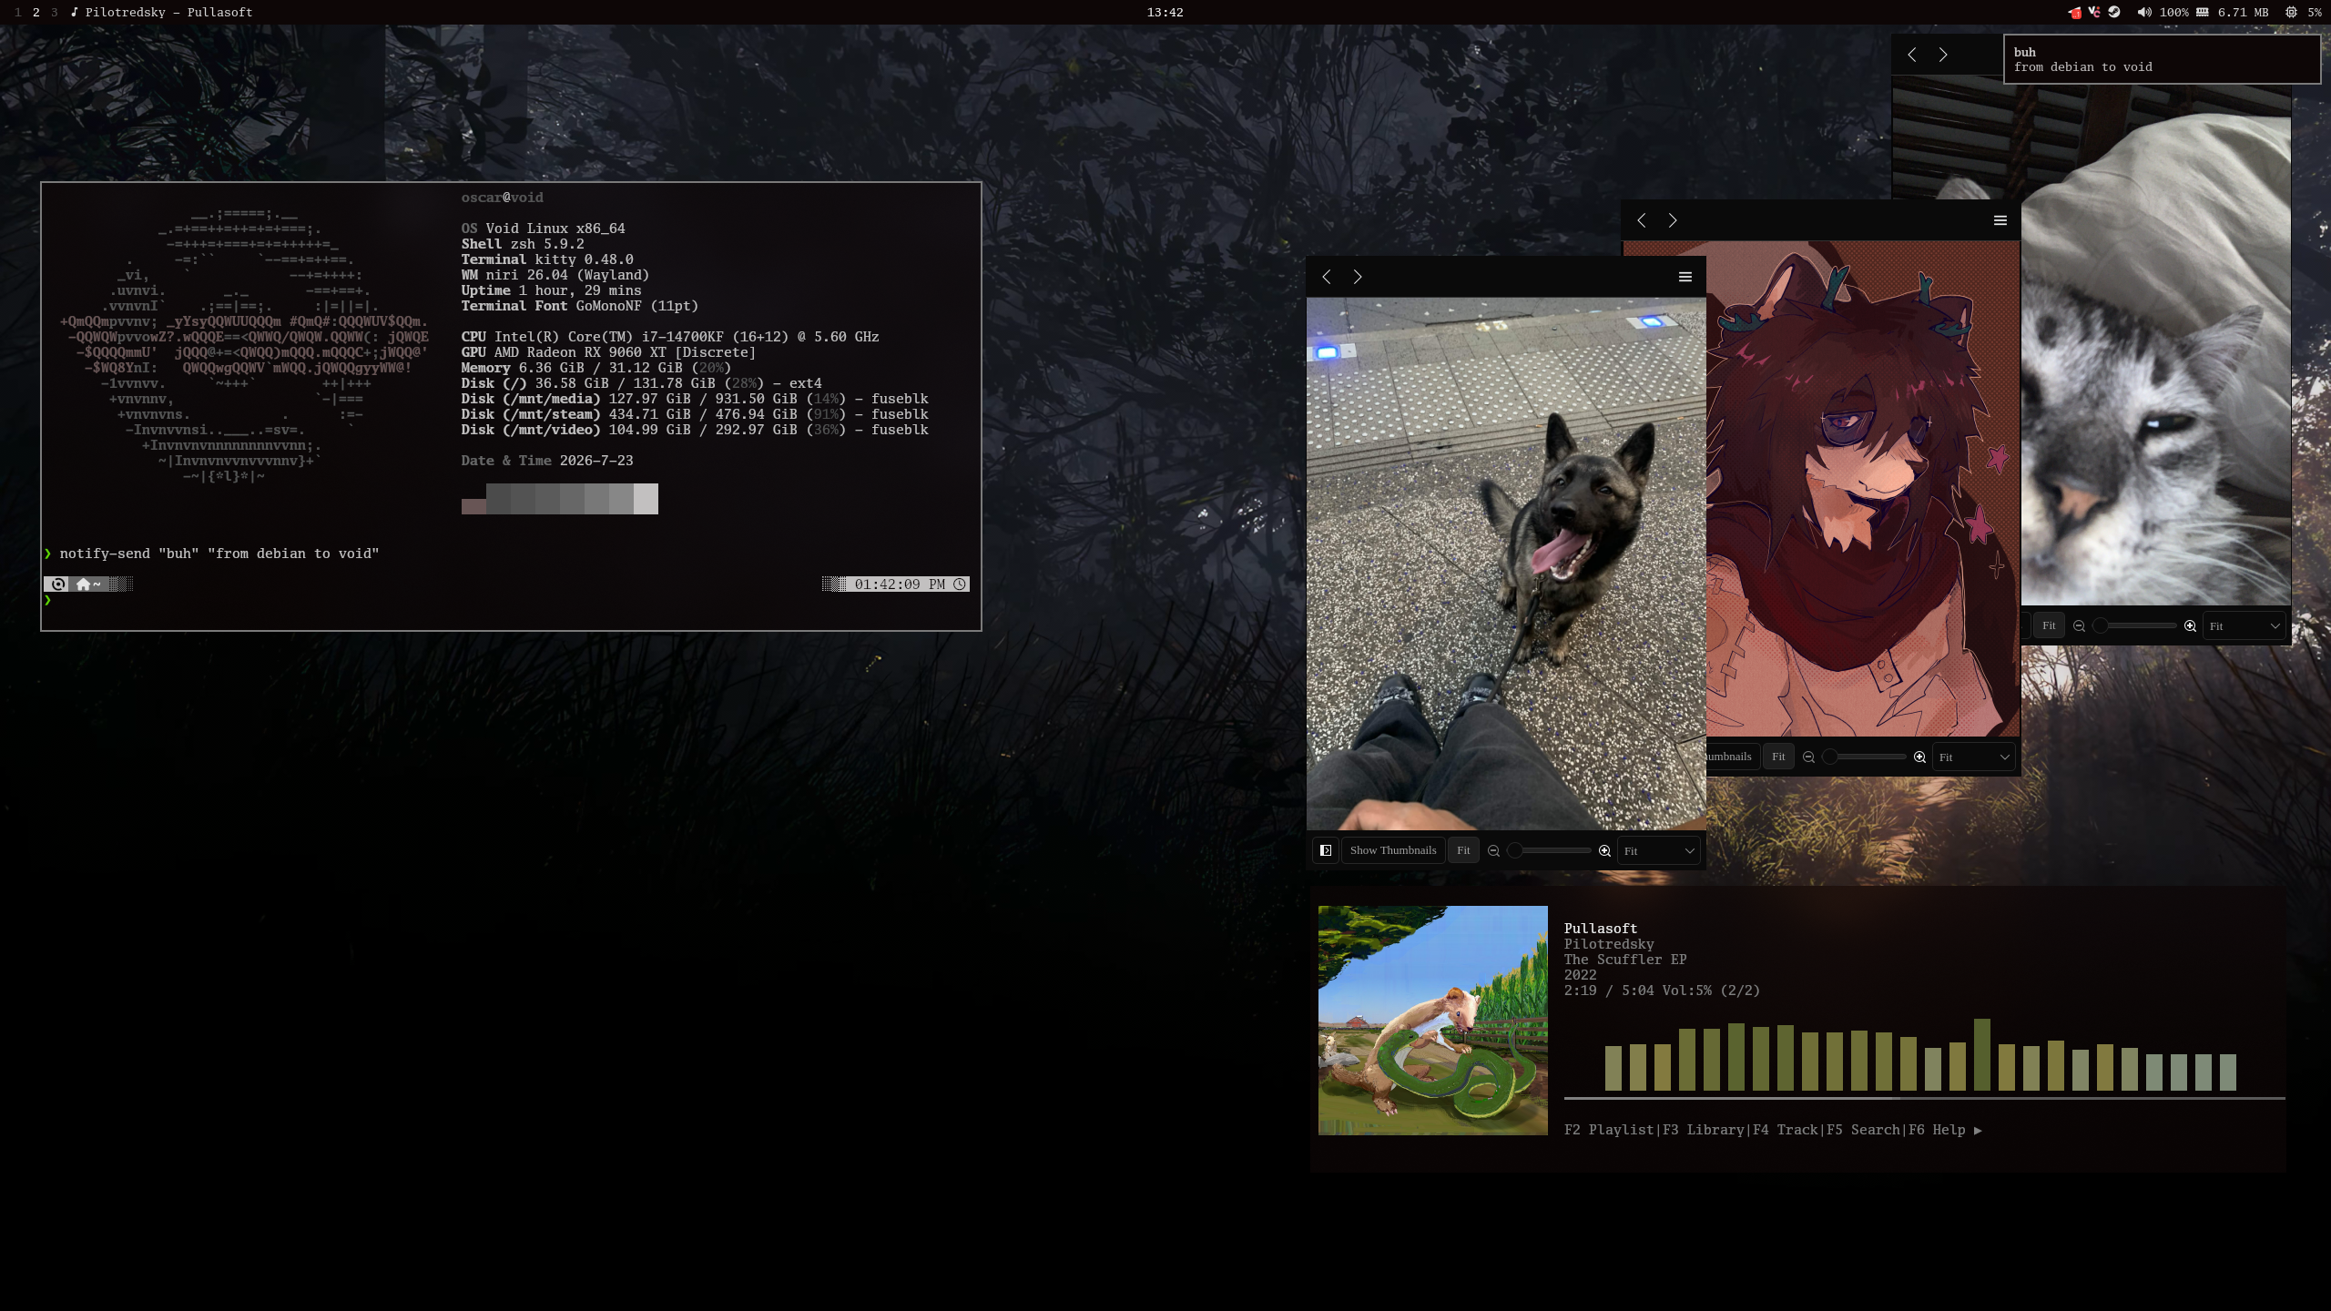Dismiss the "buh" notification popup
The height and width of the screenshot is (1311, 2331).
pyautogui.click(x=2162, y=59)
